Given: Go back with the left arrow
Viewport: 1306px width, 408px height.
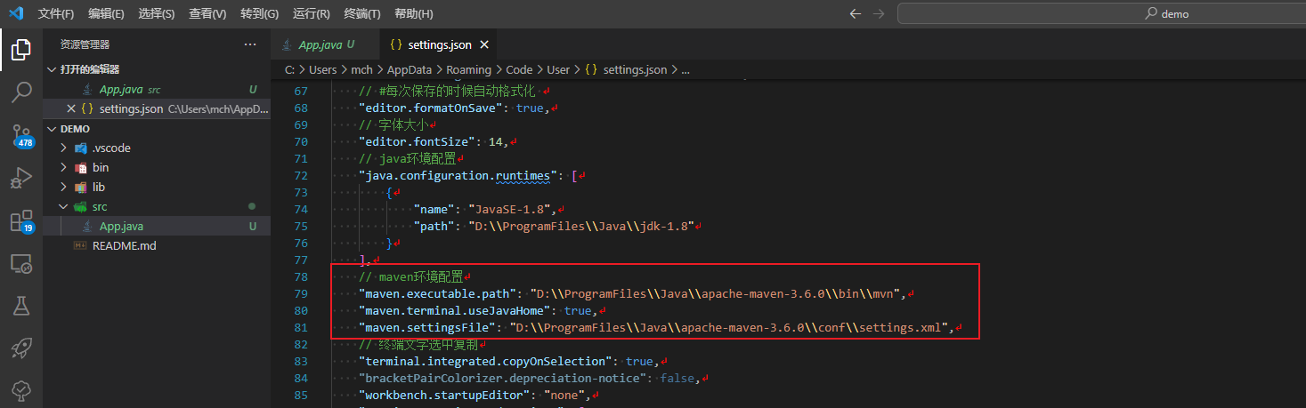Looking at the screenshot, I should click(856, 13).
